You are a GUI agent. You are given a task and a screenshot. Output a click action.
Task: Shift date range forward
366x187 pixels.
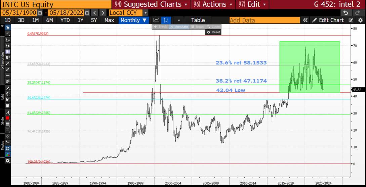[x=103, y=13]
